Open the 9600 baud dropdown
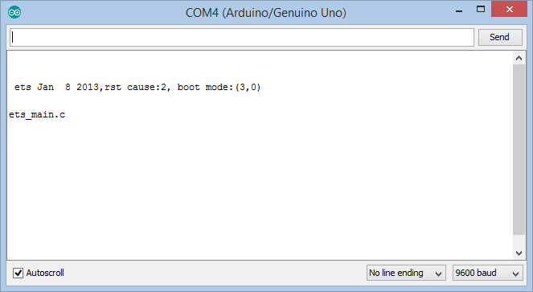 coord(487,273)
